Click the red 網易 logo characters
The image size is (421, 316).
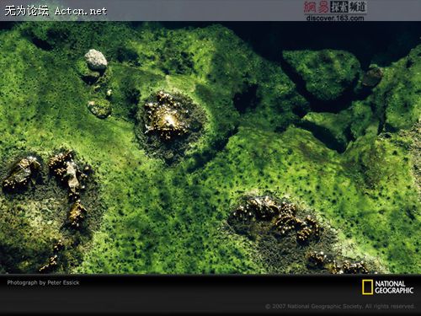pyautogui.click(x=317, y=7)
